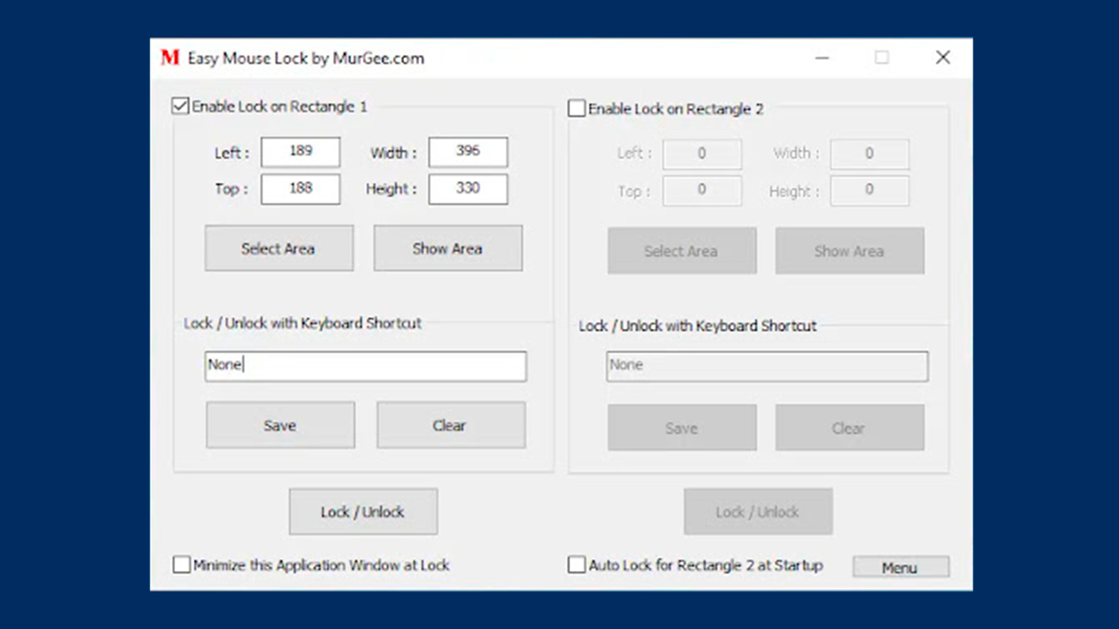Select the Height field showing 330
The image size is (1119, 629).
click(x=467, y=189)
